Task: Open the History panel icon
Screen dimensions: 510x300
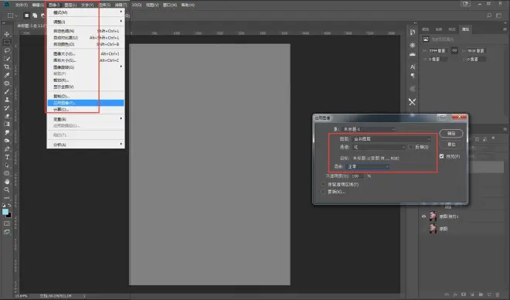Action: (413, 32)
